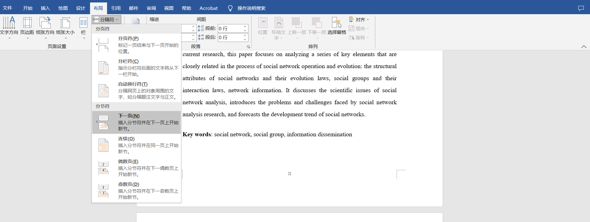The image size is (590, 222).
Task: Click the 段后 spacing after field
Action: tap(230, 37)
